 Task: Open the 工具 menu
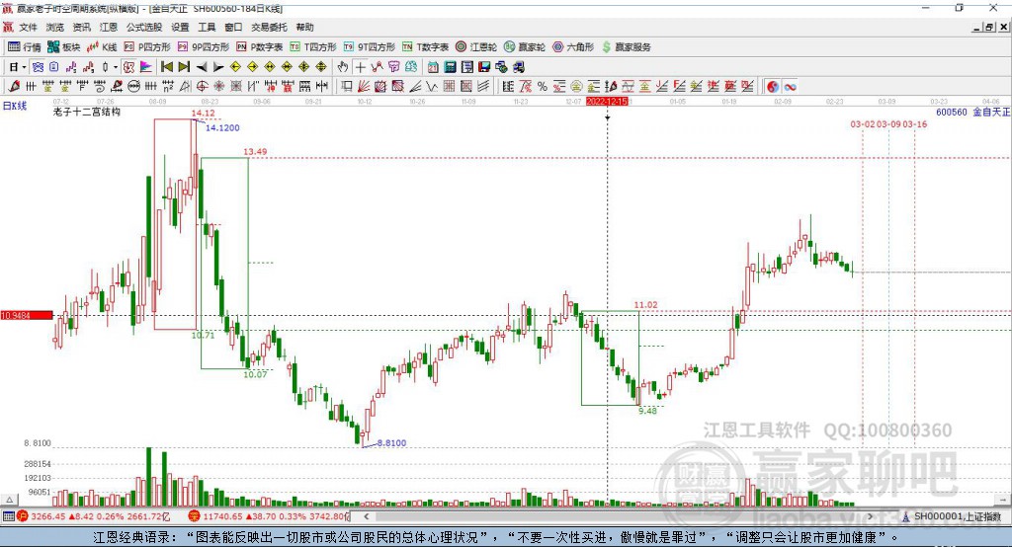coord(207,27)
